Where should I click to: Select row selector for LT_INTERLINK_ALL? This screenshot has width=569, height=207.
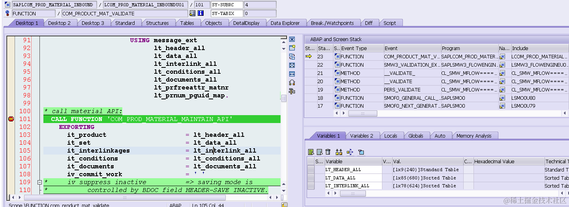(311, 186)
